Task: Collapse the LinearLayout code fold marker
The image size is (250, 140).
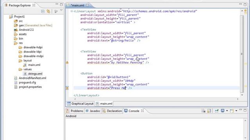Action: click(x=71, y=11)
